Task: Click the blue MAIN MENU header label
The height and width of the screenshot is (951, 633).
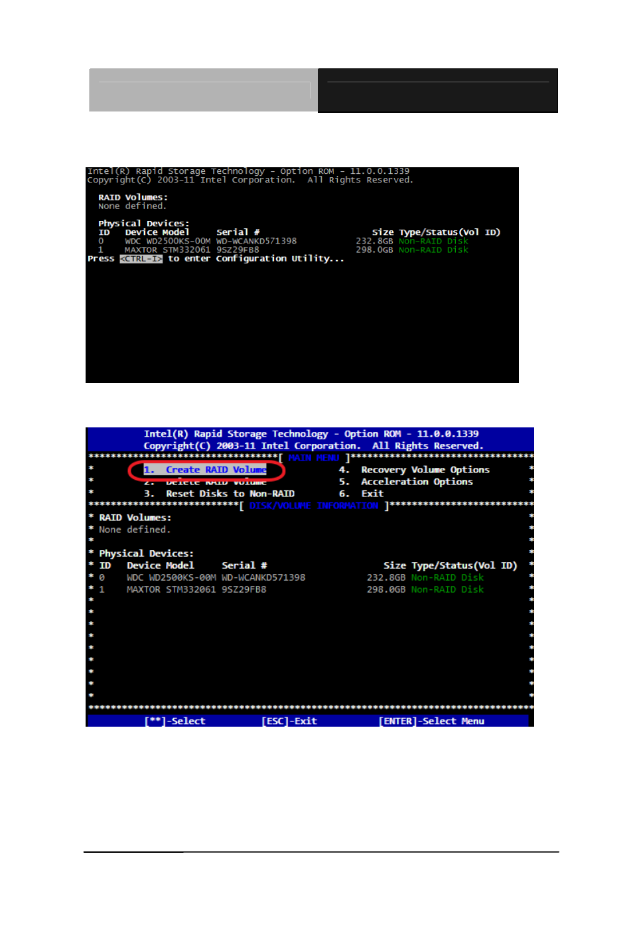Action: click(314, 458)
